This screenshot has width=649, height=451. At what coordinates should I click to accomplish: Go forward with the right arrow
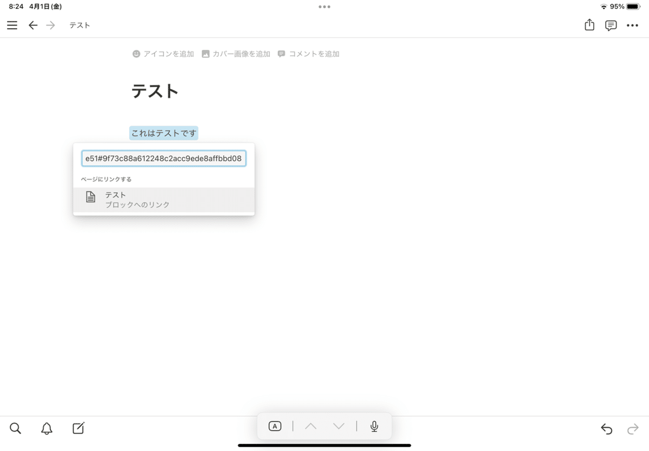tap(50, 25)
